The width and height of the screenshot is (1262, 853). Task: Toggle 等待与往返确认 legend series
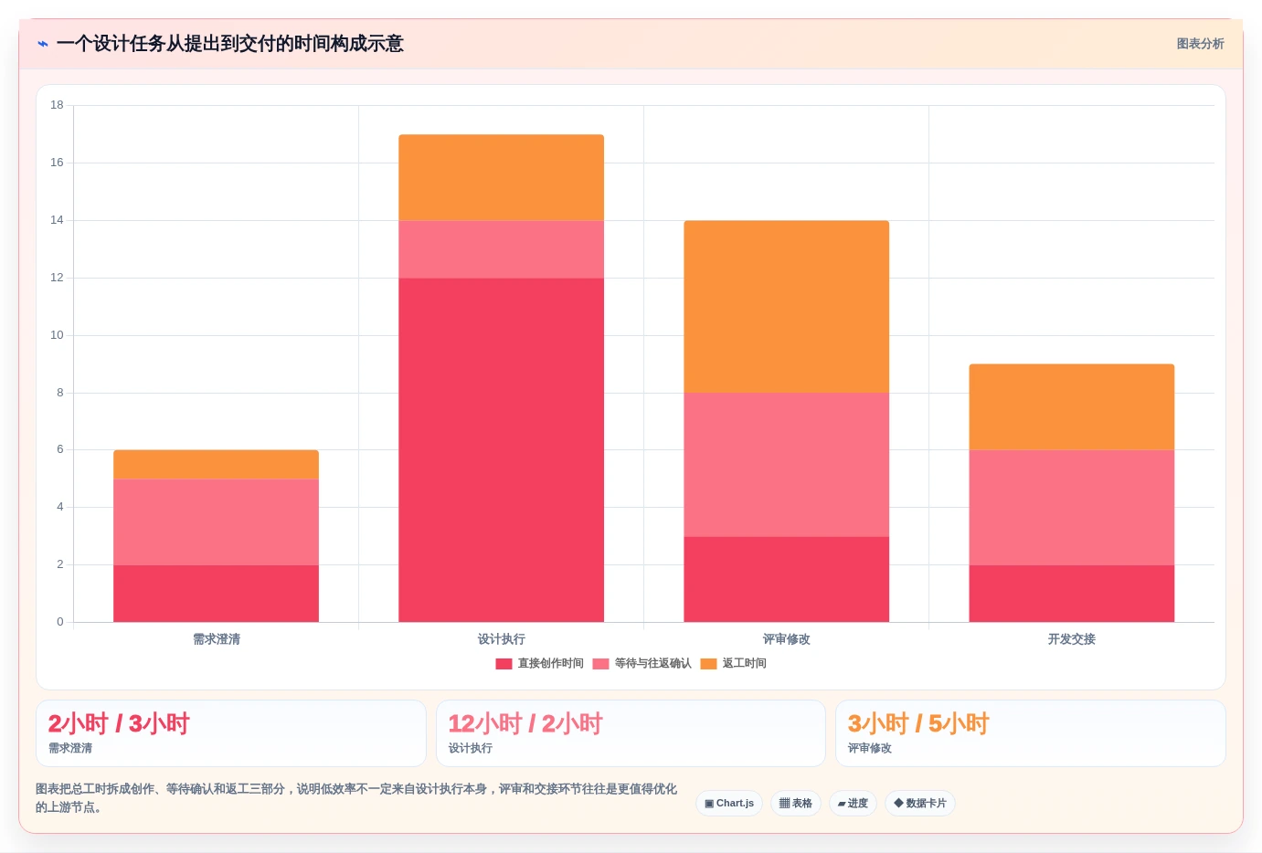[x=642, y=664]
